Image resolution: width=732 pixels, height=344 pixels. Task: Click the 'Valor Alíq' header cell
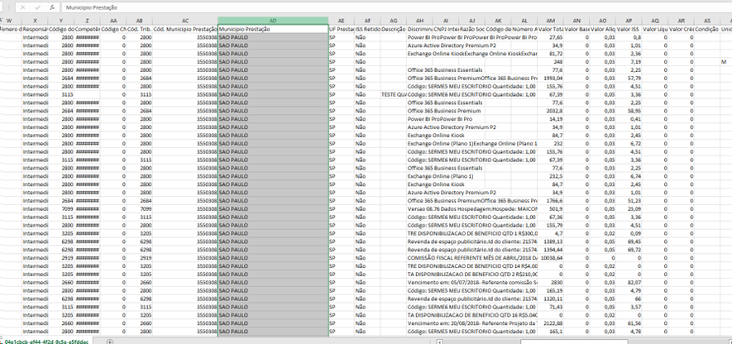603,29
